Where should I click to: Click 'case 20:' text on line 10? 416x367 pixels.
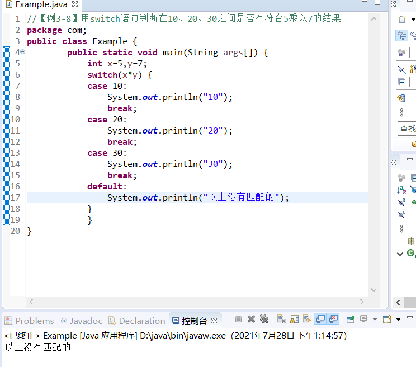[107, 119]
